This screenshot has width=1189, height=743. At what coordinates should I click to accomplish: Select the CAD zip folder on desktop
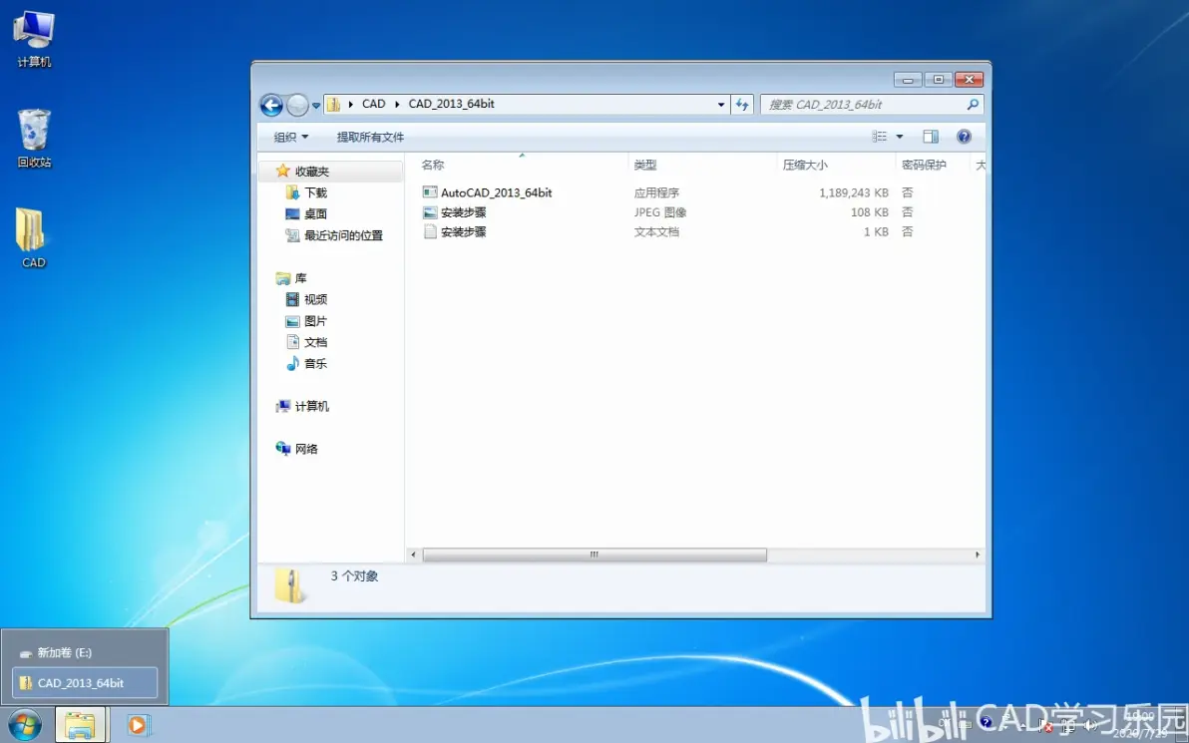point(33,238)
